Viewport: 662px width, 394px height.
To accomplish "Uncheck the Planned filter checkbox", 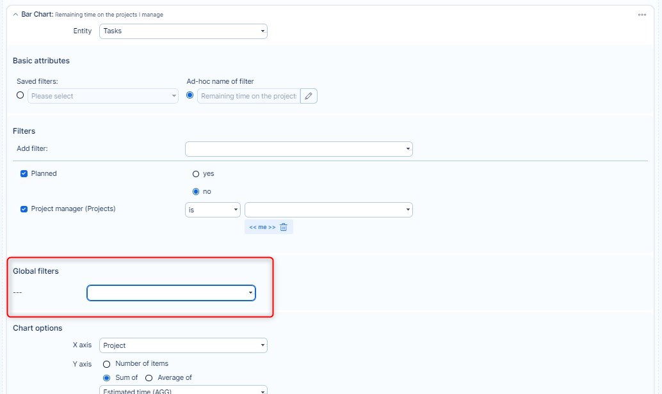I will (24, 173).
